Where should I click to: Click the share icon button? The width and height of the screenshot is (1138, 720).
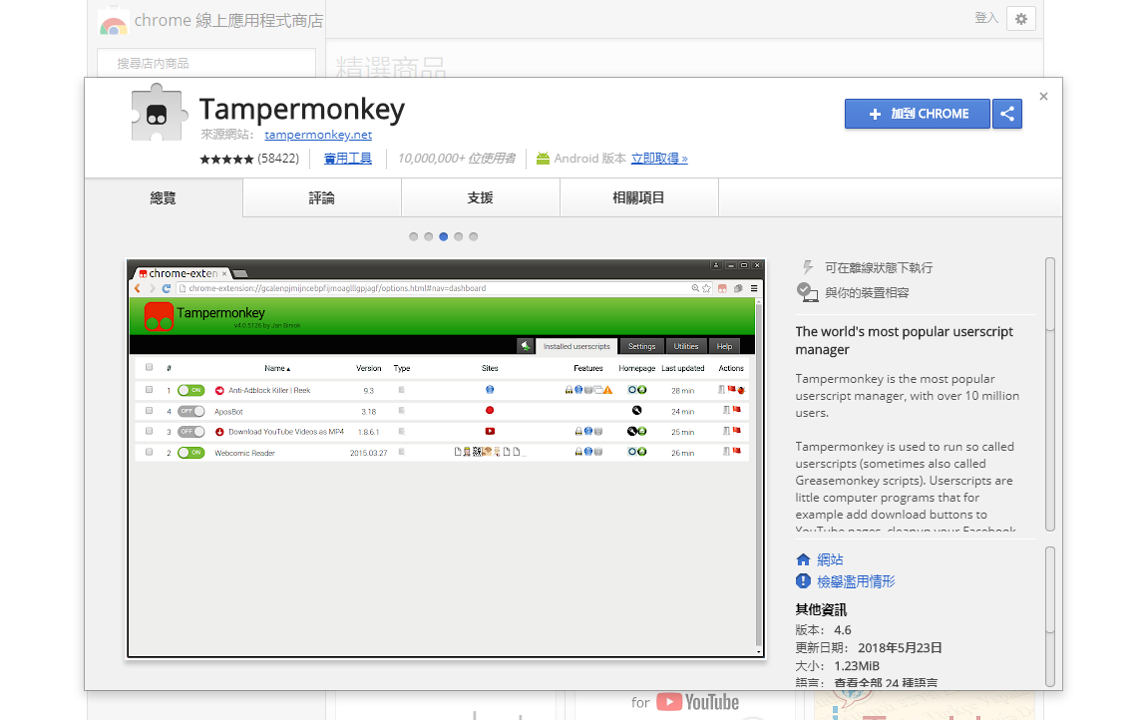tap(1007, 114)
